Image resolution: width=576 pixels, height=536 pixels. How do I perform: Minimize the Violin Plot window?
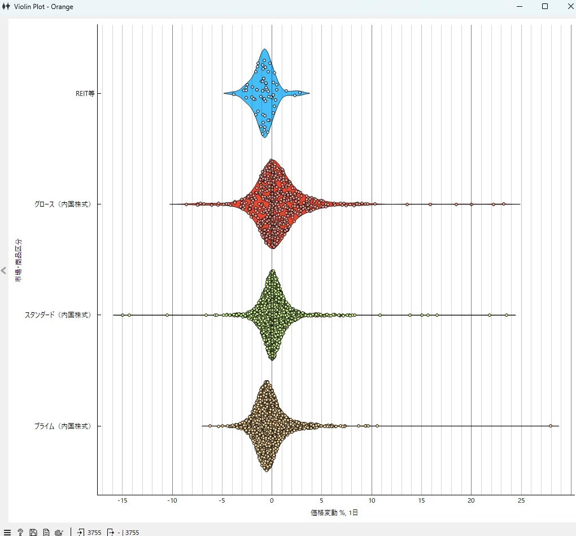(520, 7)
